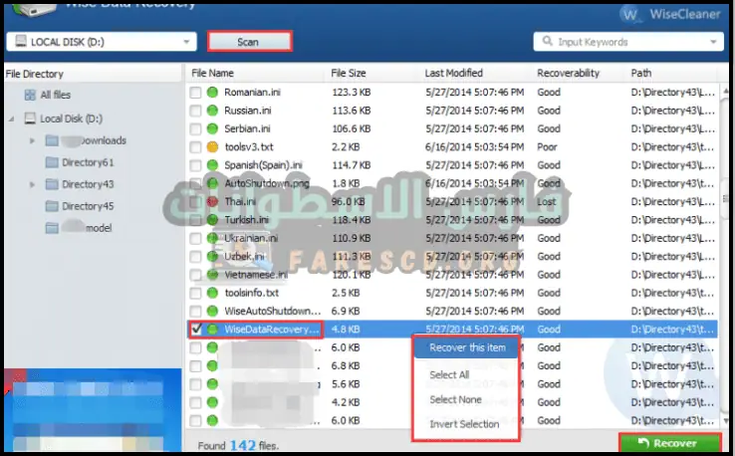
Task: Expand the Downloads folder node
Action: tap(32, 140)
